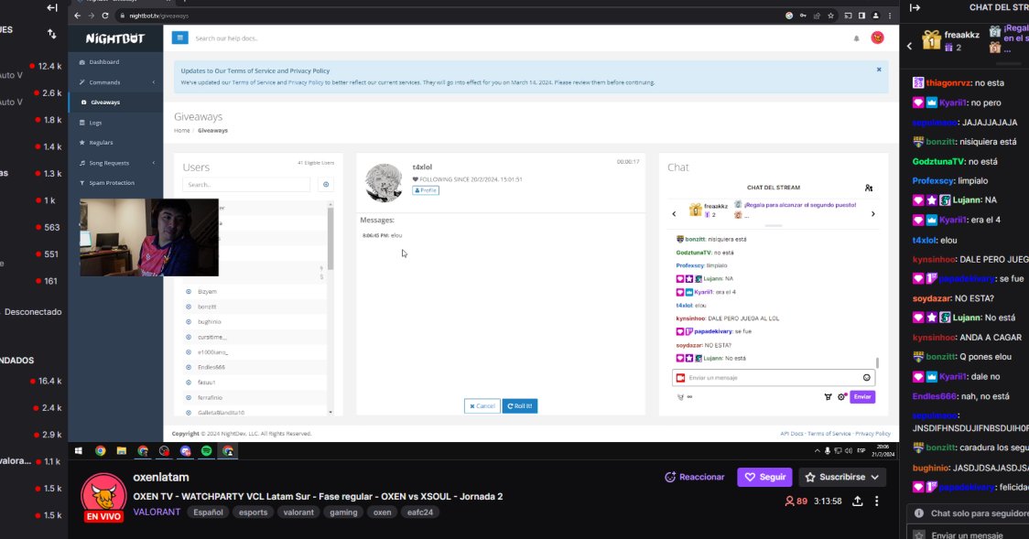
Task: Open API Docs footer link
Action: click(792, 434)
